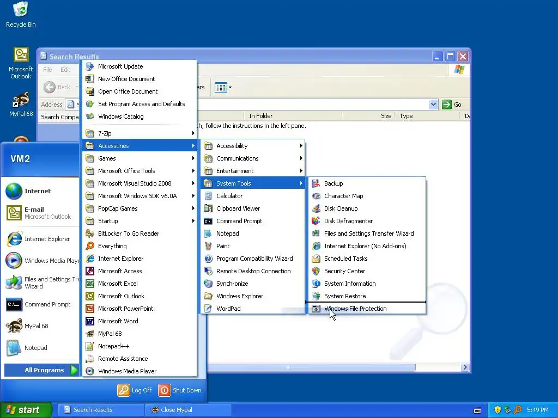Expand the Microsoft Office Tools folder
Image resolution: width=558 pixels, height=418 pixels.
coord(139,171)
